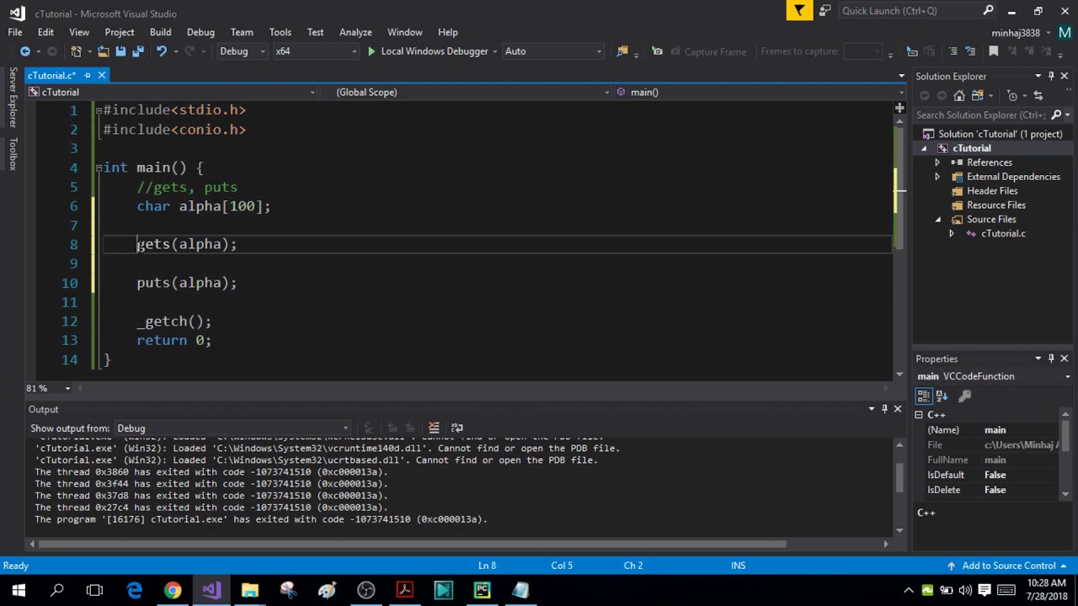Screen dimensions: 1078x606
Task: Expand the References tree node
Action: point(937,162)
